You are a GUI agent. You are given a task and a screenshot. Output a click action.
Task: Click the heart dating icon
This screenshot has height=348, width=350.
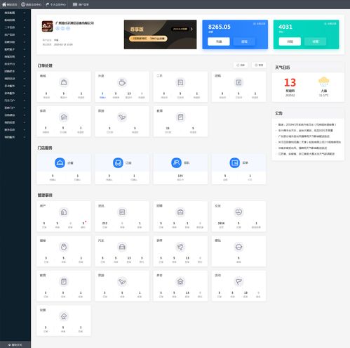coord(238,212)
